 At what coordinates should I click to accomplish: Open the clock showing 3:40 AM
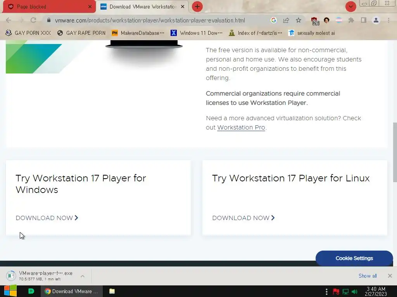[376, 292]
